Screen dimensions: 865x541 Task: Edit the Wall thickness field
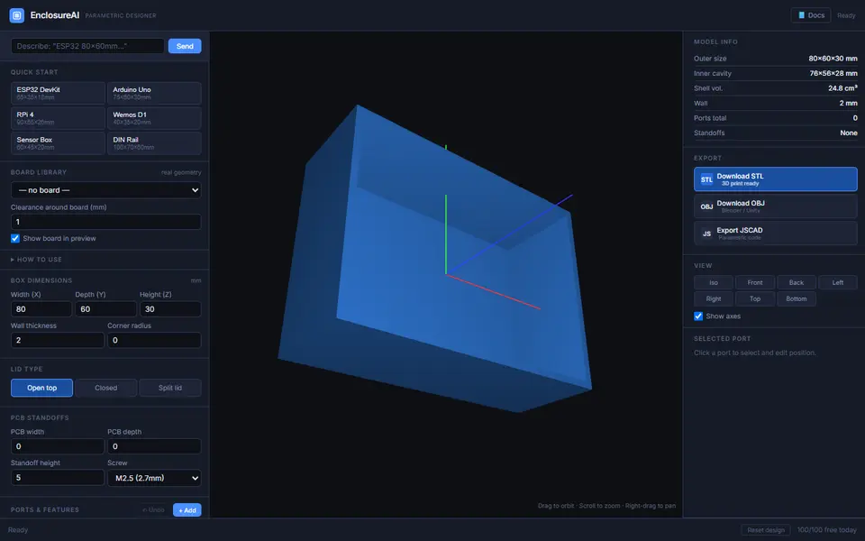coord(58,340)
